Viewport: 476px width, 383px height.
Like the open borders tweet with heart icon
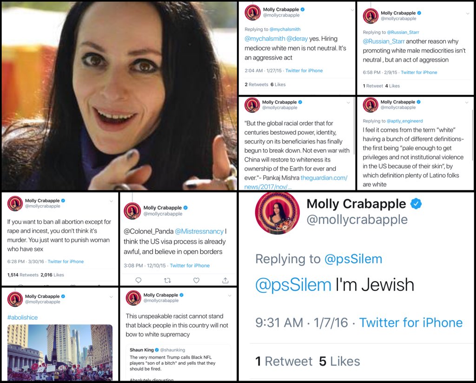197,280
